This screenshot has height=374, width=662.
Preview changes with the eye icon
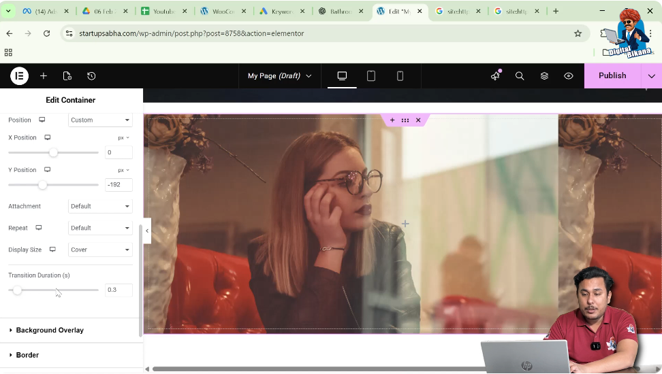[x=569, y=76]
